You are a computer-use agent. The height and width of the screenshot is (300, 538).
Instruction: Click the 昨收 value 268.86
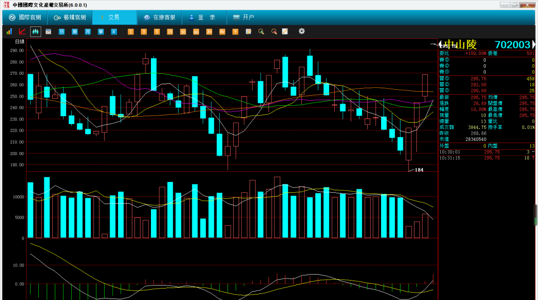click(479, 133)
